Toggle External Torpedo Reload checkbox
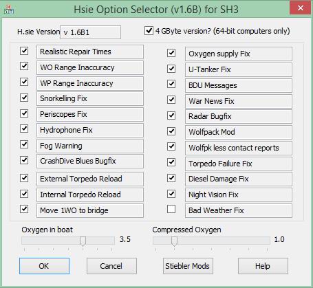Viewport: 313px width, 288px height. (24, 178)
